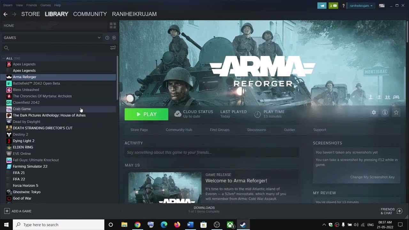Select Battlefield 2042 Open Beta entry
409x230 pixels.
click(36, 83)
